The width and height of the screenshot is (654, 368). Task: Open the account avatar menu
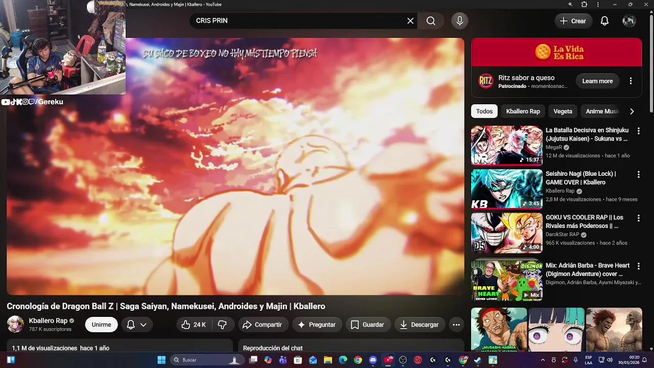click(629, 21)
